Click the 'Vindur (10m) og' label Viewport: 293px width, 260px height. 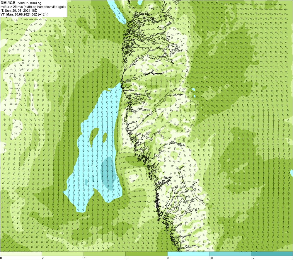tap(30, 3)
